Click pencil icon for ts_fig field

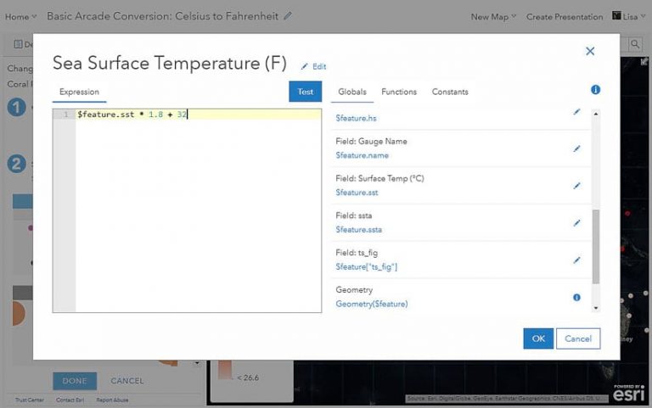click(576, 260)
